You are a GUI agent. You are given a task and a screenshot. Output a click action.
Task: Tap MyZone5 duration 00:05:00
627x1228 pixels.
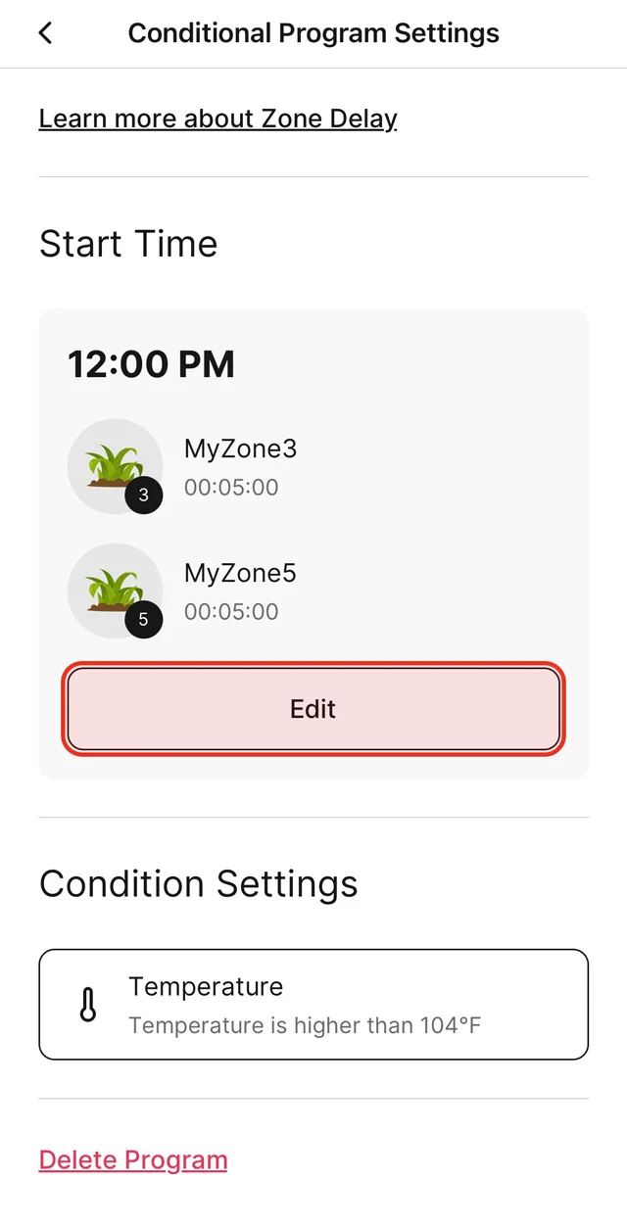[231, 611]
